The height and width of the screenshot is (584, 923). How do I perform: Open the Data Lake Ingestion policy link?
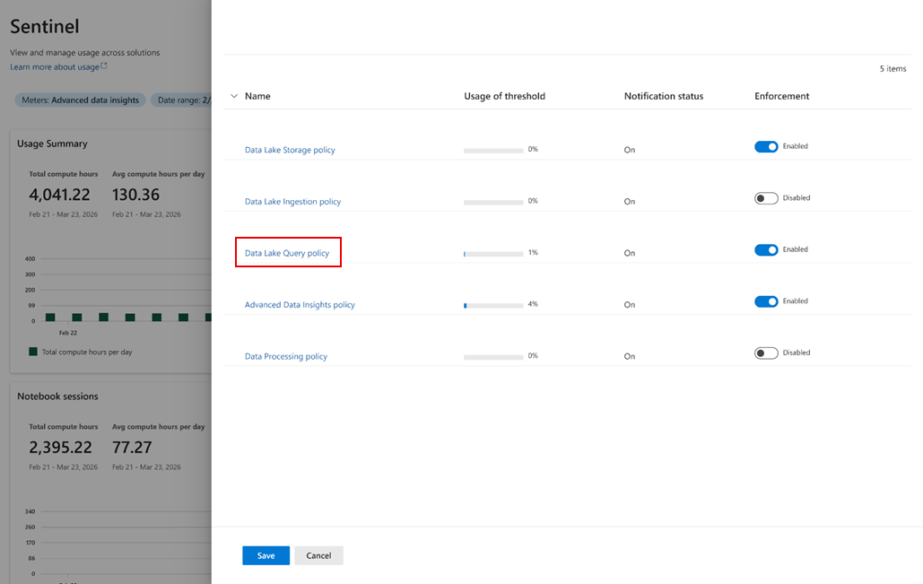(x=292, y=201)
